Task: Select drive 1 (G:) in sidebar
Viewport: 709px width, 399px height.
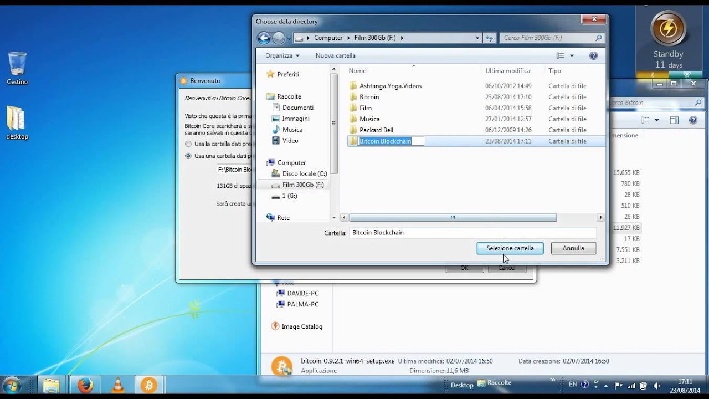Action: point(289,196)
